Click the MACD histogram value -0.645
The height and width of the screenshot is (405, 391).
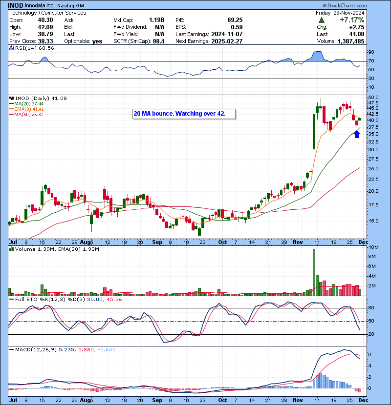[107, 350]
